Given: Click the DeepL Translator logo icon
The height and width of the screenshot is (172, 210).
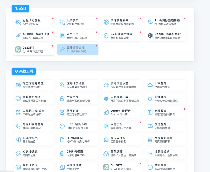Looking at the screenshot, I should tap(150, 36).
